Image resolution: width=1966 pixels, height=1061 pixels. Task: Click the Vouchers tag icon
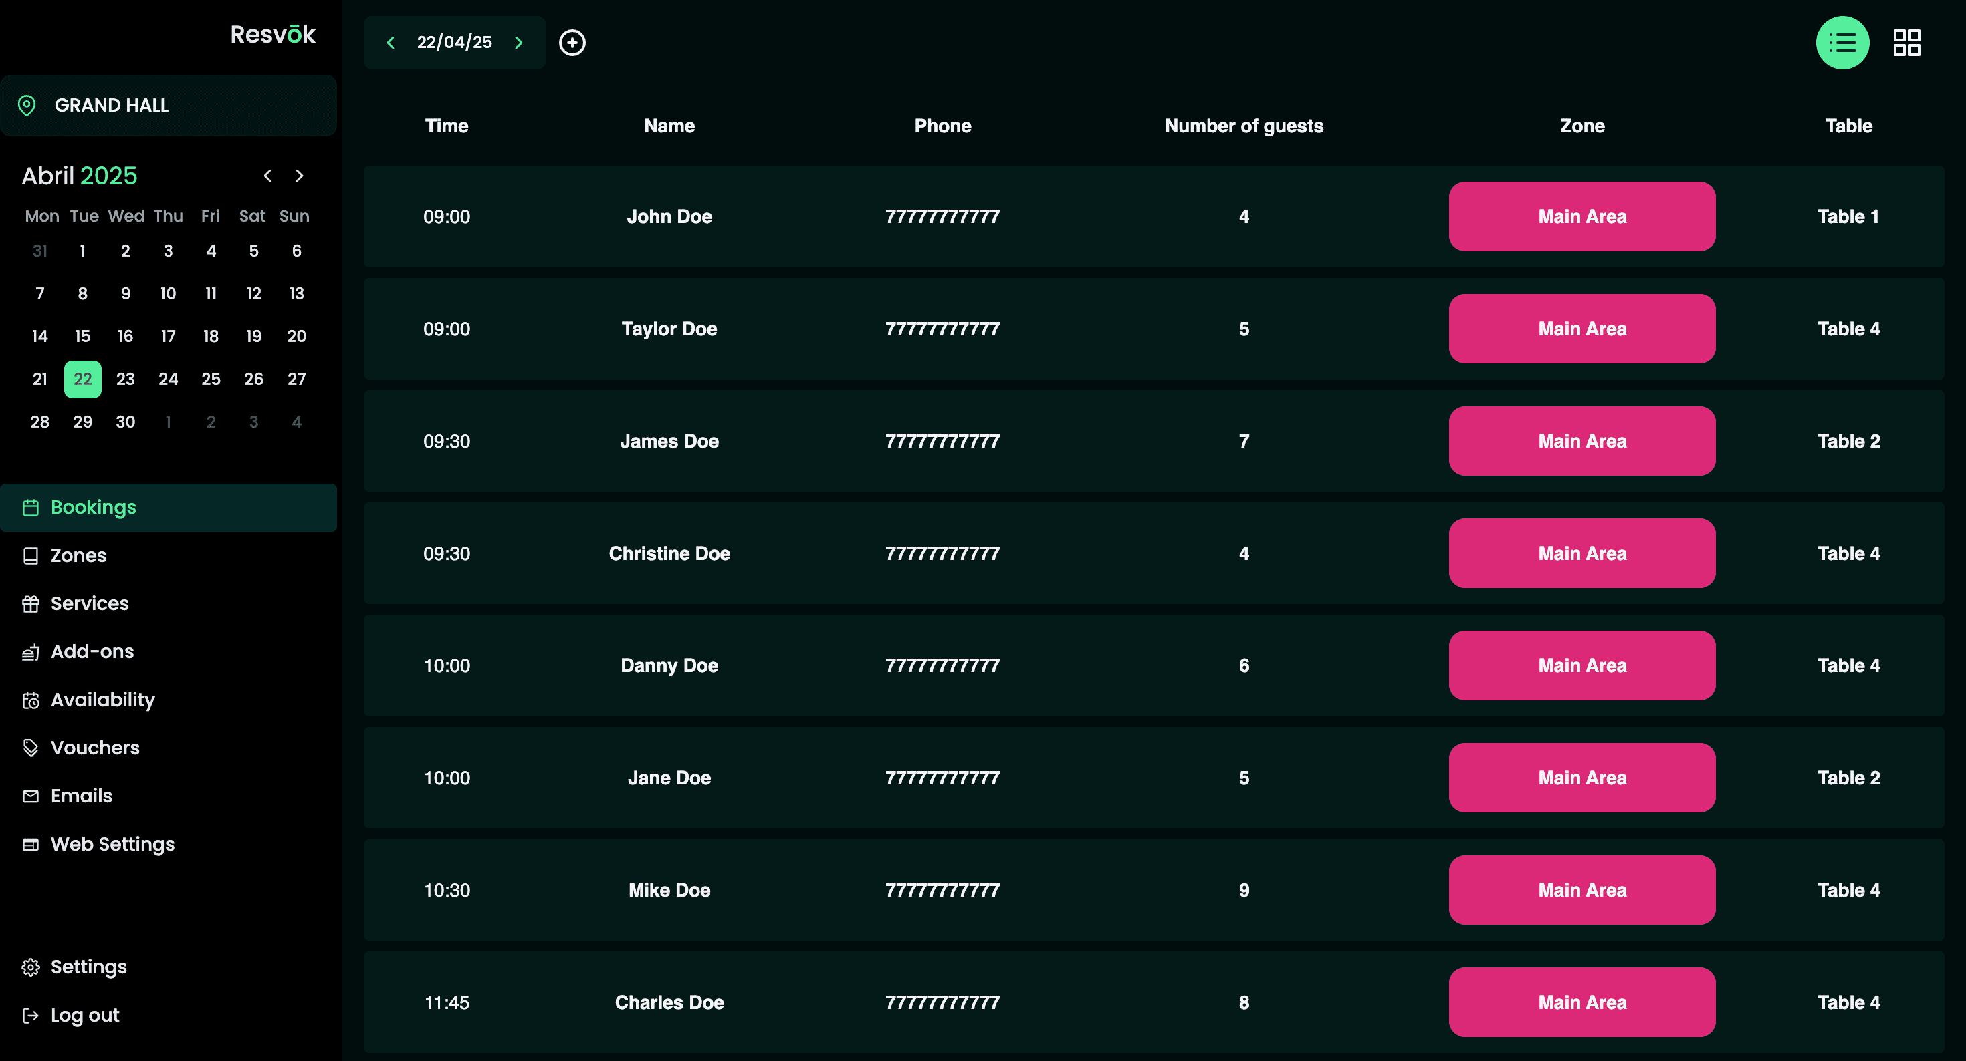31,748
